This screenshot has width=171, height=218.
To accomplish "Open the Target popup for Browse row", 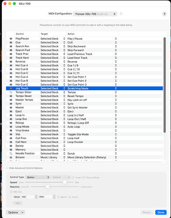I will pos(64,157).
